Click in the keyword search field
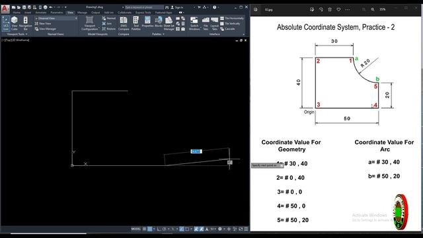This screenshot has width=423, height=238. pyautogui.click(x=144, y=7)
